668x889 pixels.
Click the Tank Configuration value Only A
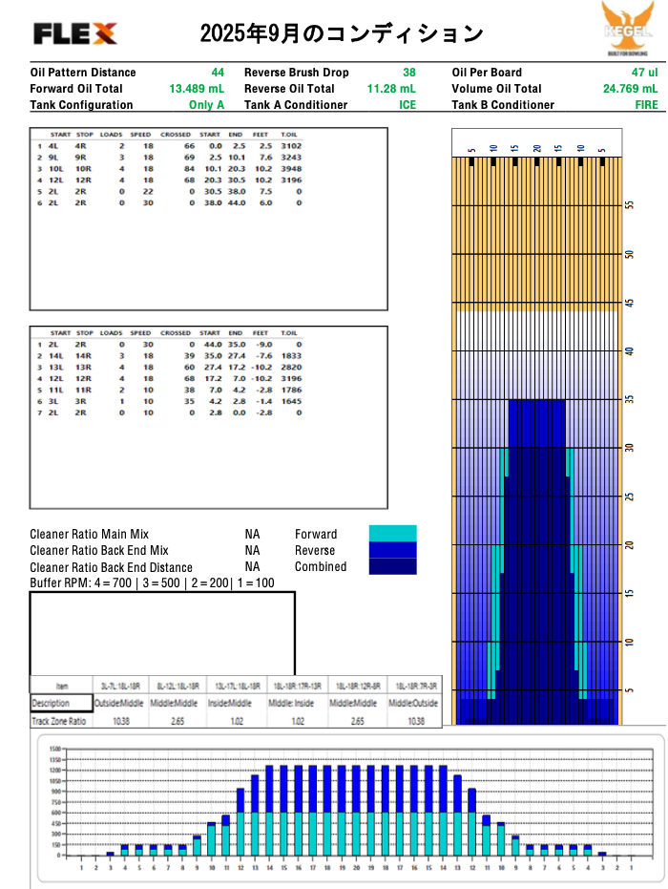206,105
